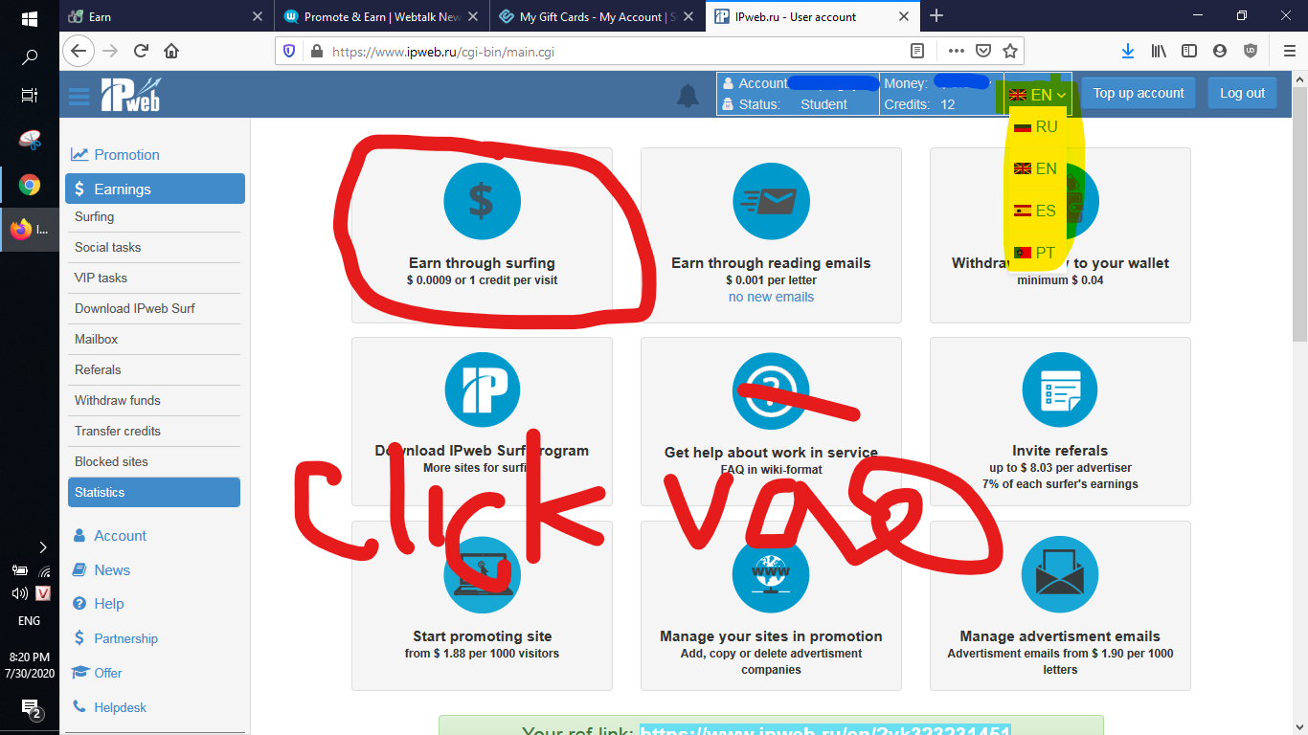Open the Firefox overflow menu dots
This screenshot has width=1308, height=735.
click(x=956, y=50)
